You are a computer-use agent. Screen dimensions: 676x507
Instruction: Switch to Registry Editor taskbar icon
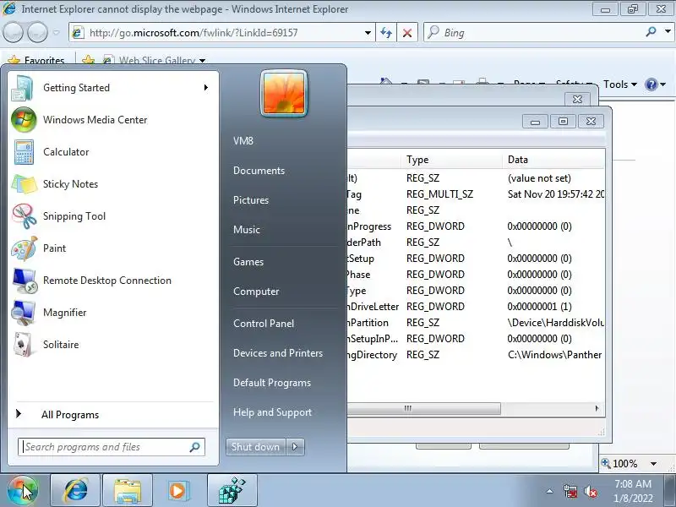pyautogui.click(x=232, y=490)
